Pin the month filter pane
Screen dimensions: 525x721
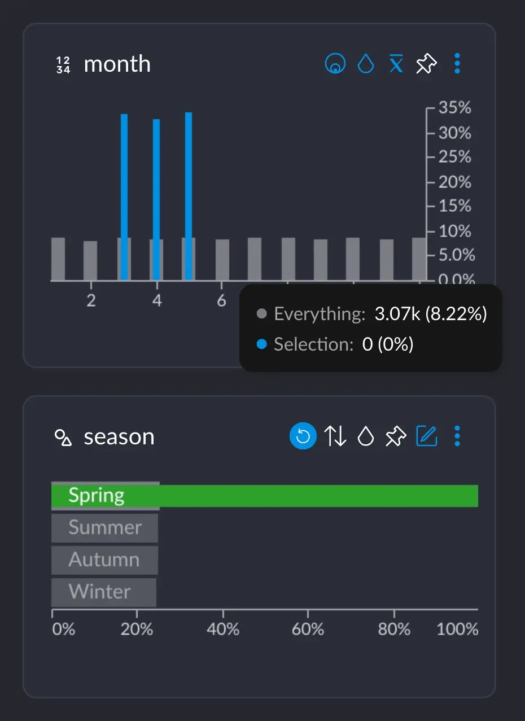click(x=426, y=64)
